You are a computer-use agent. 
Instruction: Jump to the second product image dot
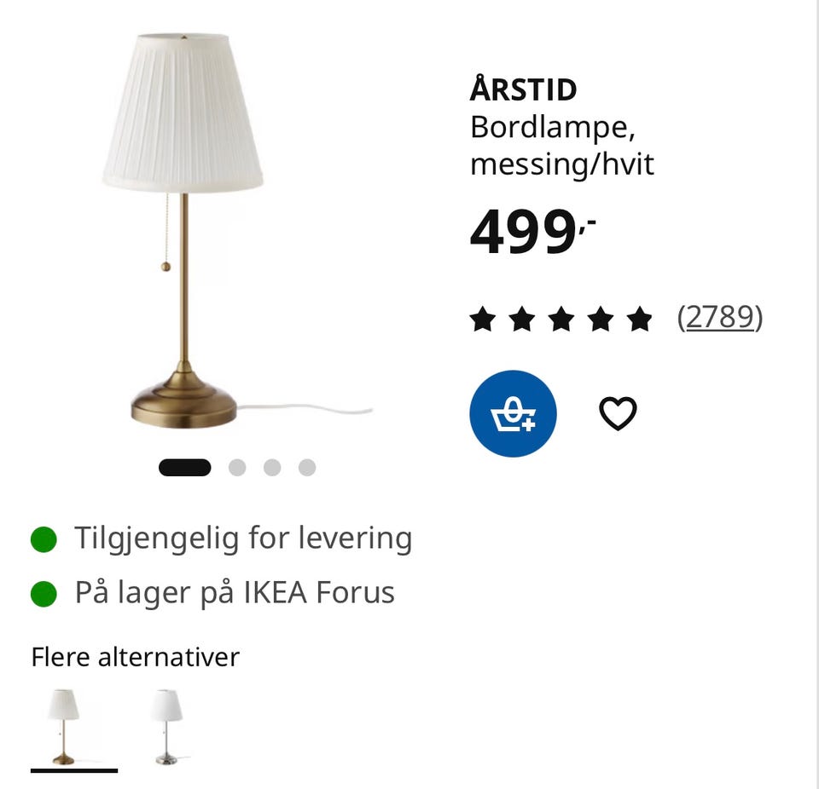(x=237, y=468)
